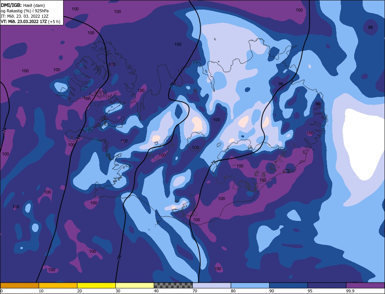Image resolution: width=385 pixels, height=294 pixels.
Task: Click the "30" legend tick label
Action: click(x=118, y=291)
